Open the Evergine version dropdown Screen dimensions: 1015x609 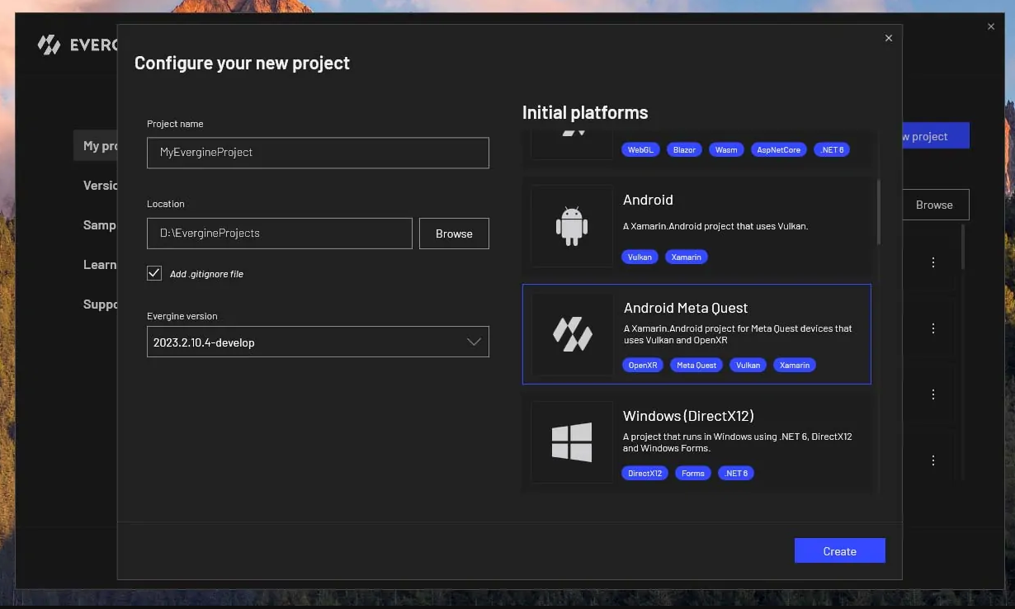pos(318,342)
